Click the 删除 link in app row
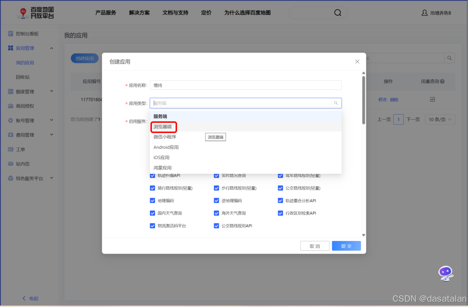Image resolution: width=468 pixels, height=307 pixels. (x=394, y=100)
